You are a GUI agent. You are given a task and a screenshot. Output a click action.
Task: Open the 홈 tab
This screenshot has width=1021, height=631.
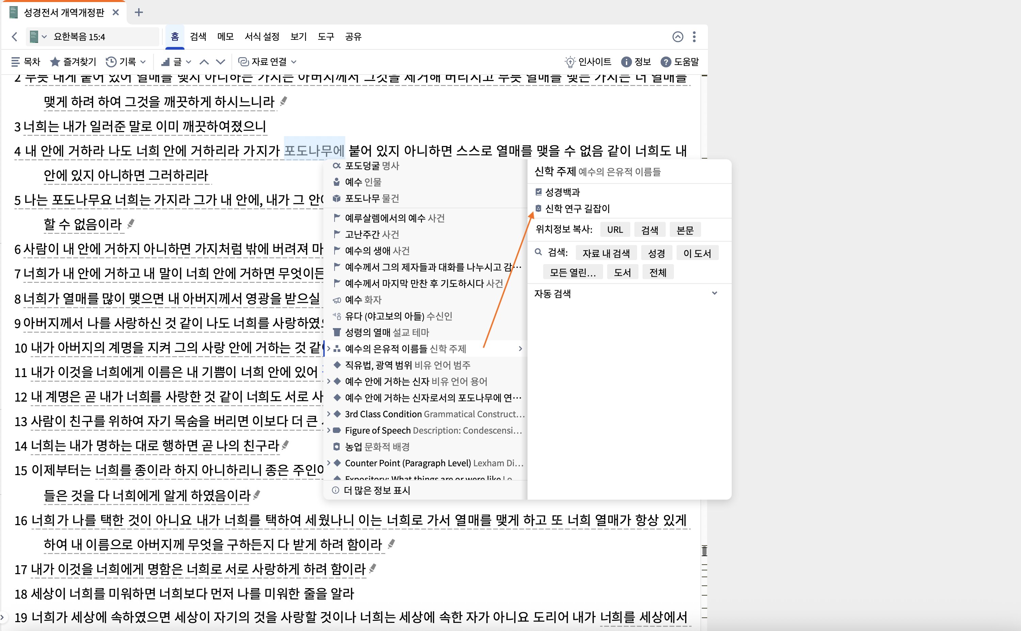click(x=175, y=37)
